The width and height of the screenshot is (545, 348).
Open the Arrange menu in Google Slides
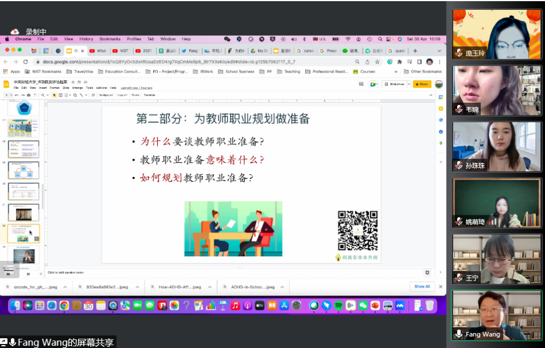77,88
